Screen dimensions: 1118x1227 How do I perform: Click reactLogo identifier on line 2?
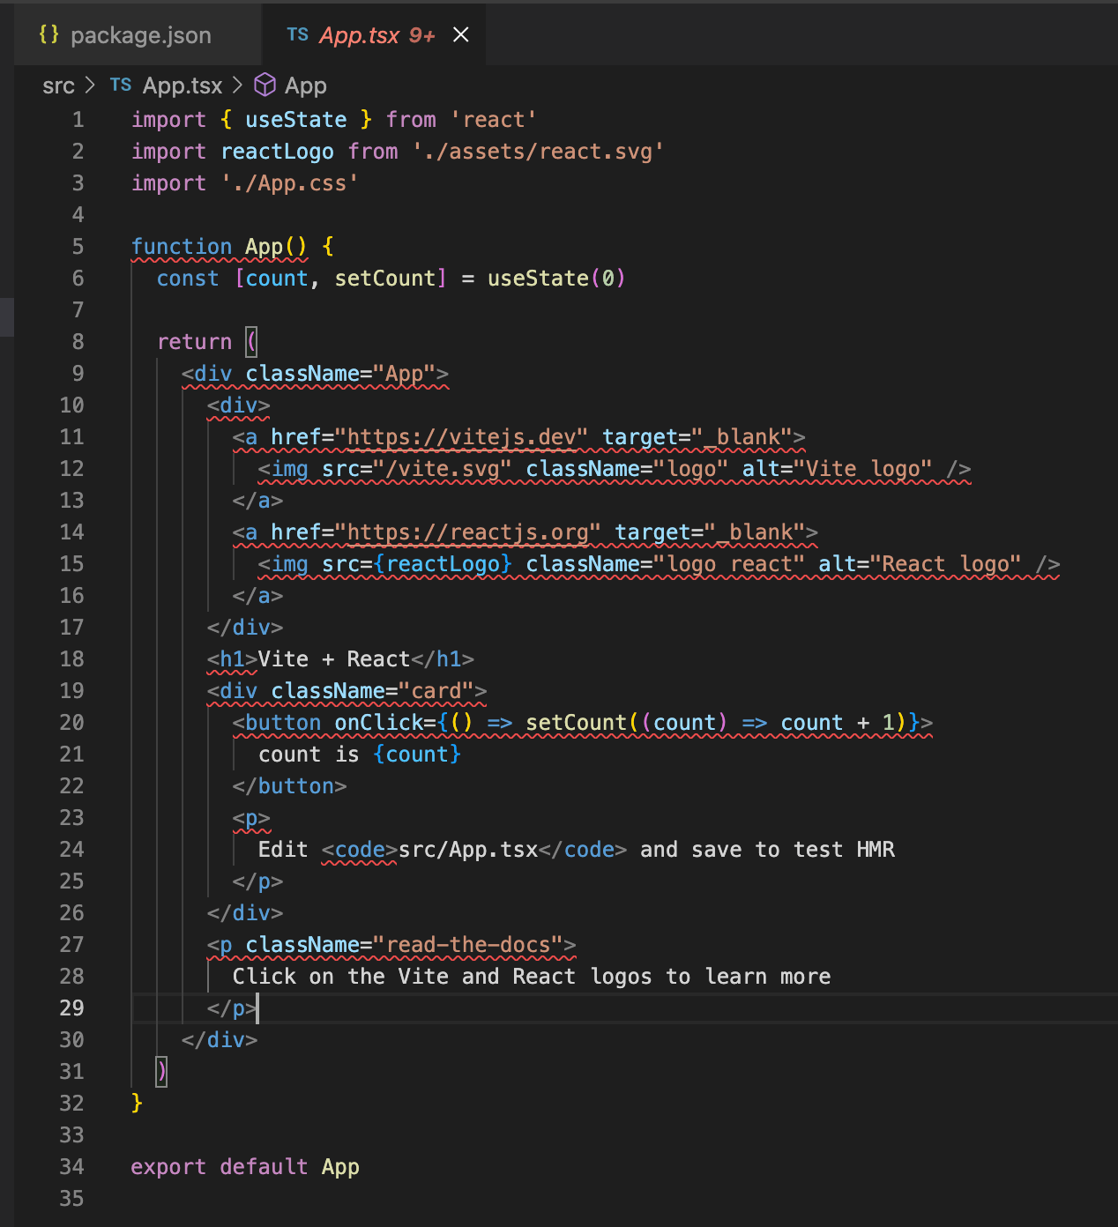pos(278,152)
